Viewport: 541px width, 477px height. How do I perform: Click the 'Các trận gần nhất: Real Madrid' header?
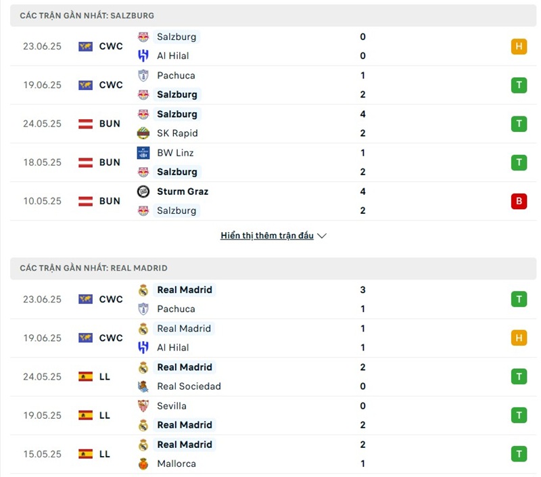coord(94,268)
